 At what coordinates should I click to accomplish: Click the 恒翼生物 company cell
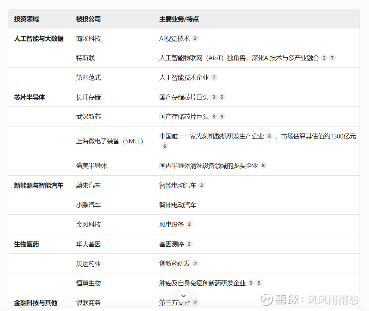111,283
